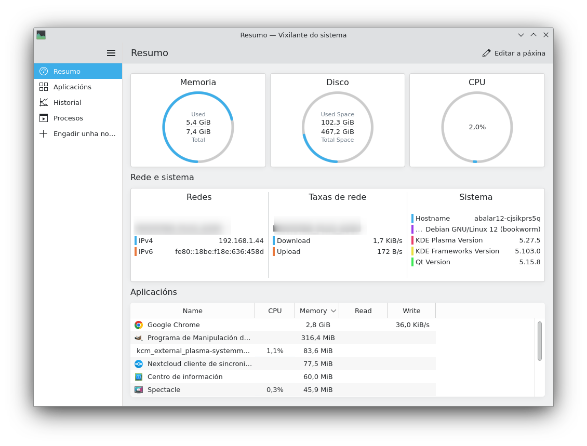Click the Sistema card heading
The width and height of the screenshot is (587, 446).
tap(476, 197)
